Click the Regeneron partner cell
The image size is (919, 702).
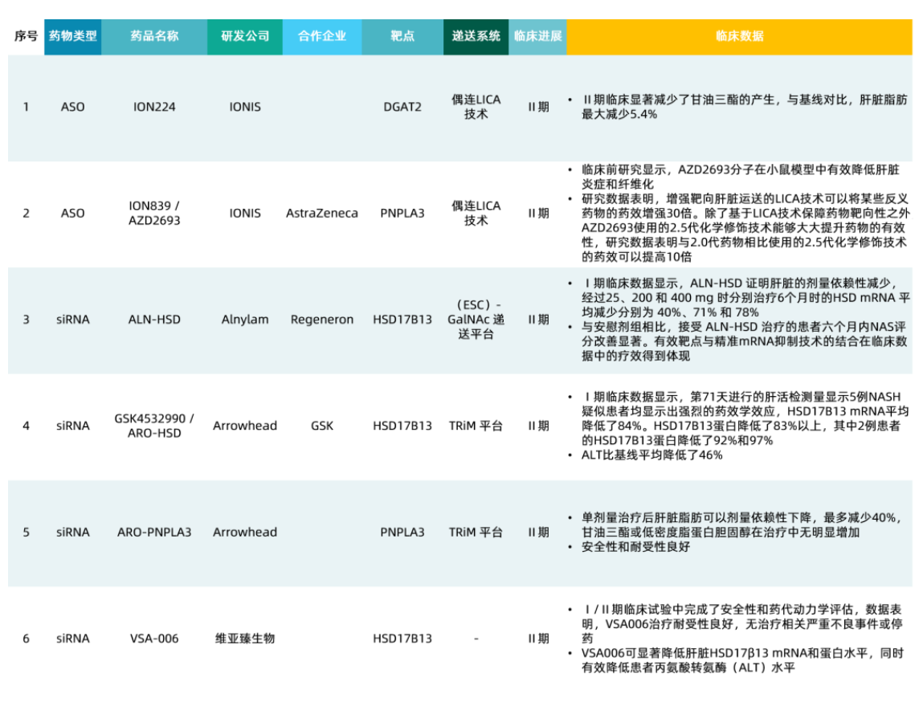click(322, 320)
